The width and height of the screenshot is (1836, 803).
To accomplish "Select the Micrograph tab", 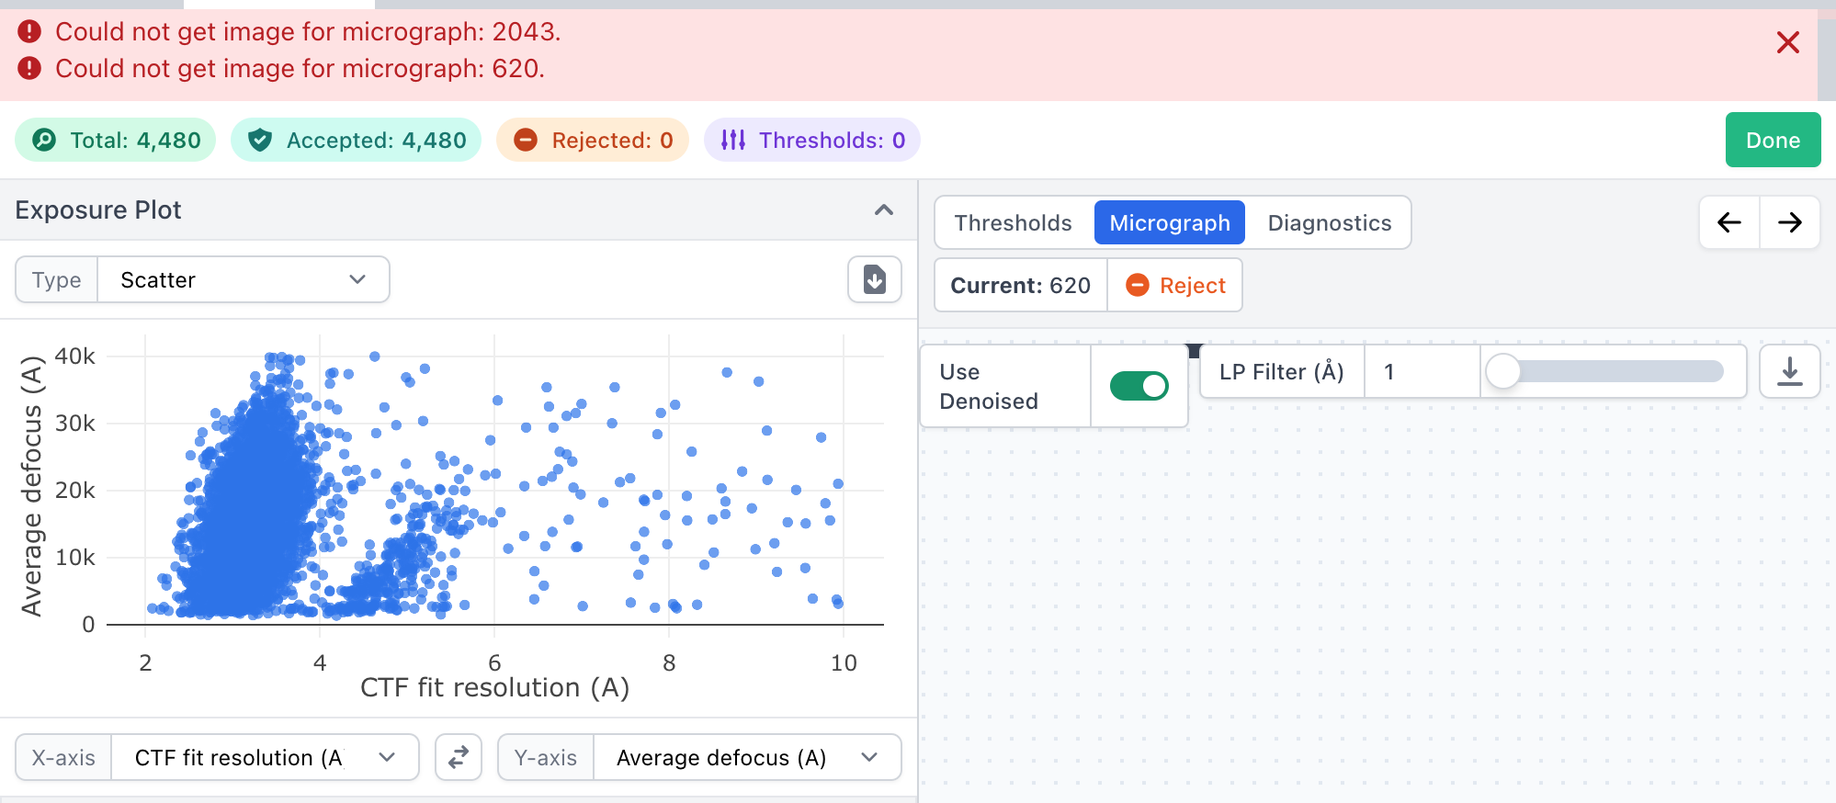I will [1170, 222].
